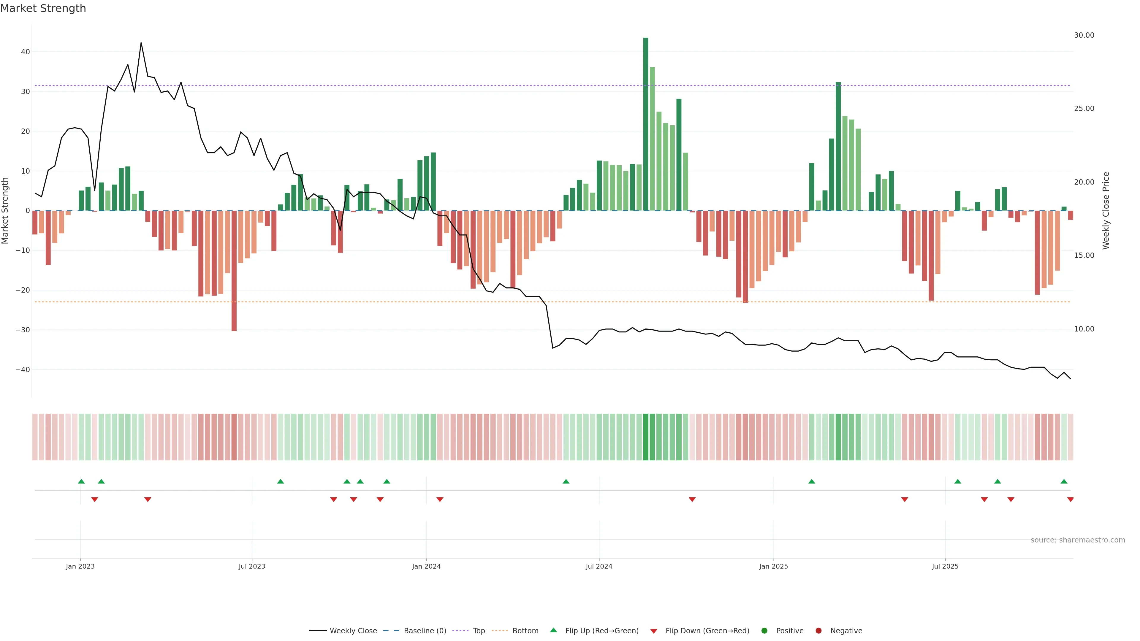Click the Flip Up green triangle legend icon
Viewport: 1140px width, 641px height.
(553, 630)
